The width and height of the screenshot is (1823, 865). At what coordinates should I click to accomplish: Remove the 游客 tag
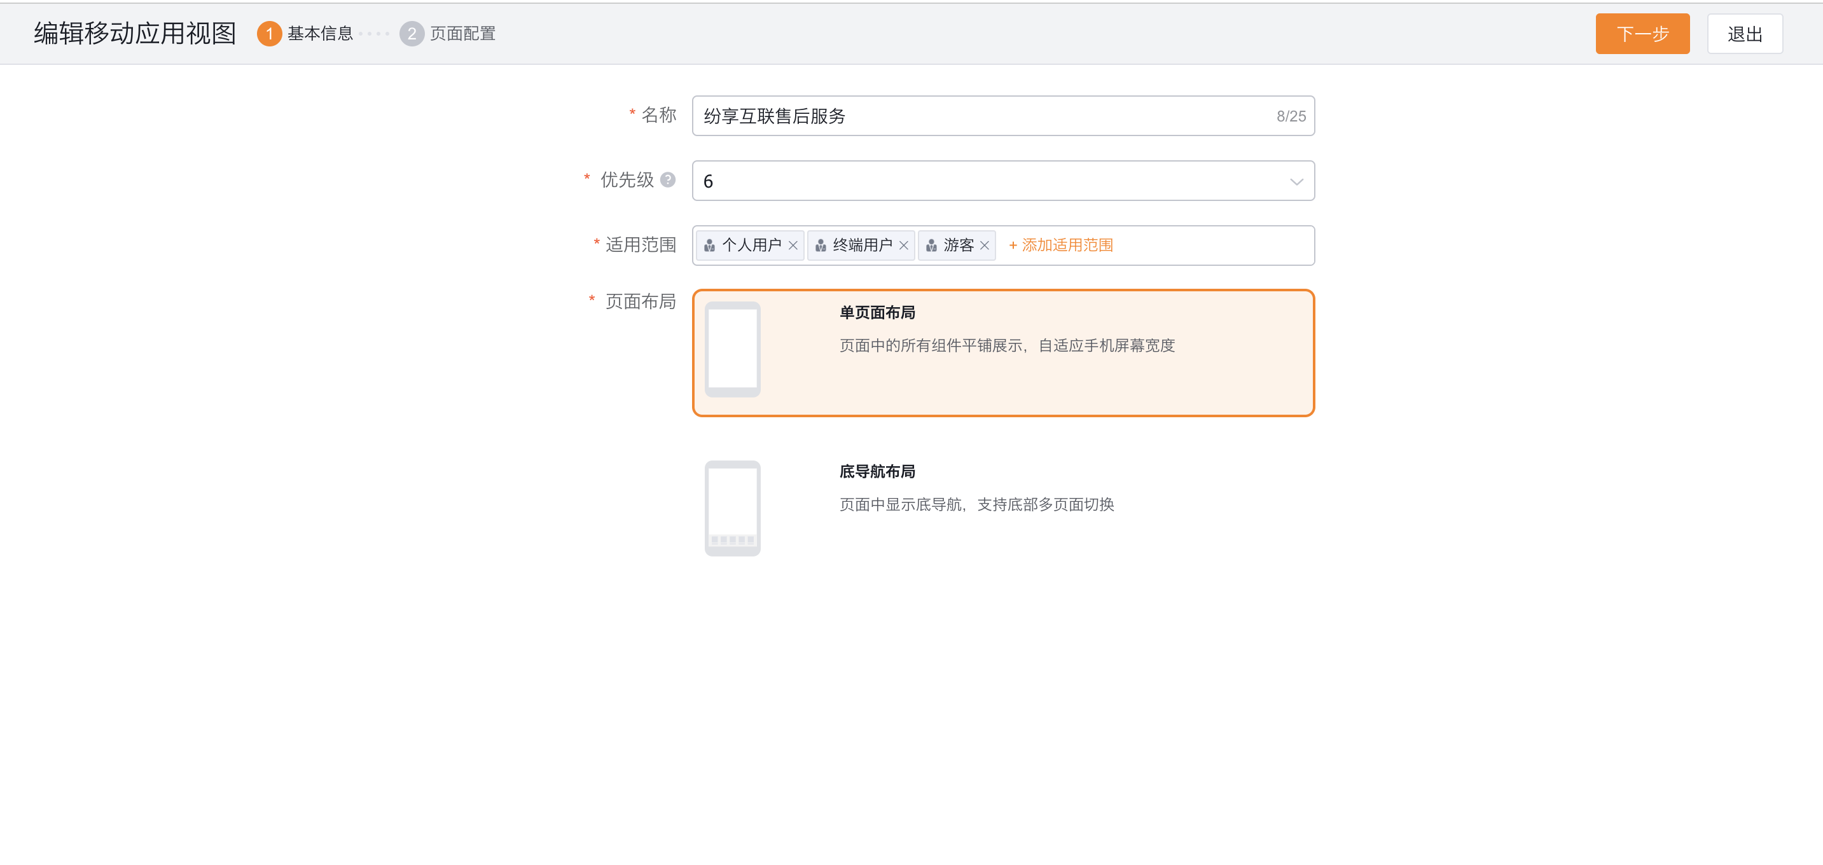(983, 246)
